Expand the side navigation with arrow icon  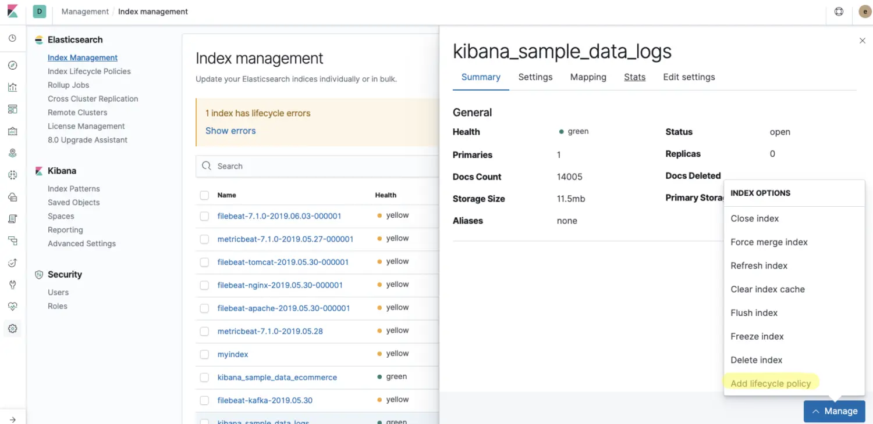(13, 419)
